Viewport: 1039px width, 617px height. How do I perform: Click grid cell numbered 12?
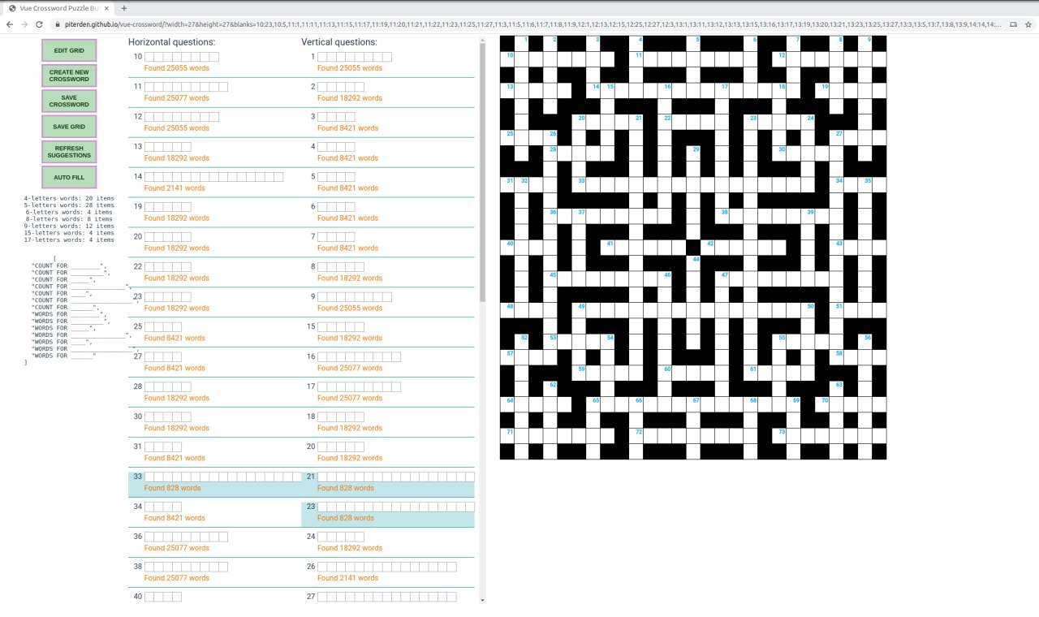(x=779, y=58)
